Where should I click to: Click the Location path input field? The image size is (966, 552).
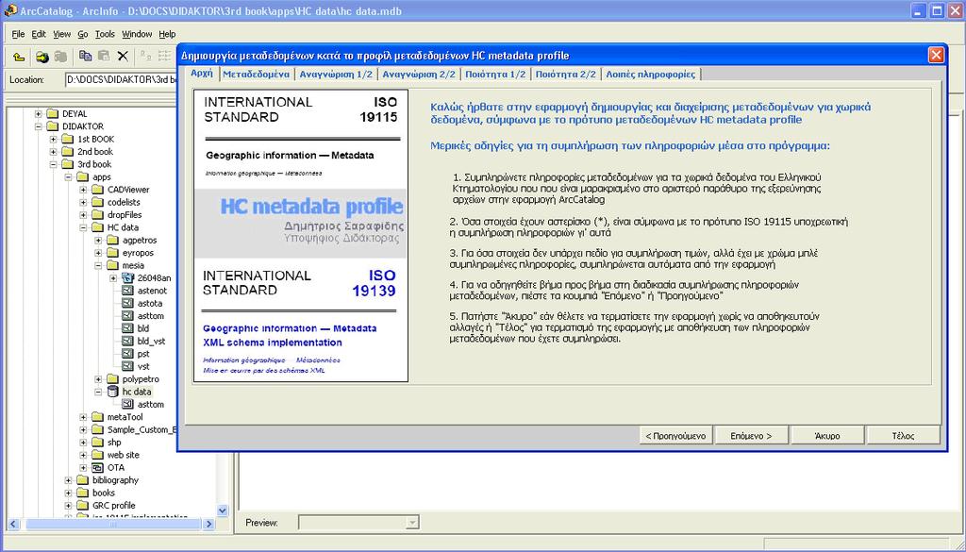point(121,80)
